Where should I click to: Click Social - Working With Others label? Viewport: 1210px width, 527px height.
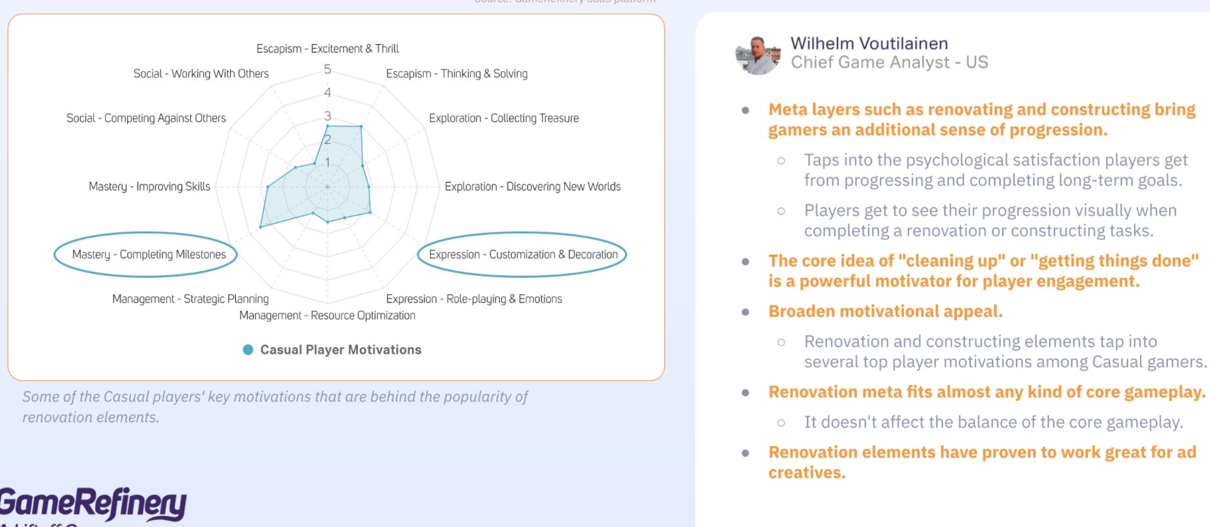point(201,74)
